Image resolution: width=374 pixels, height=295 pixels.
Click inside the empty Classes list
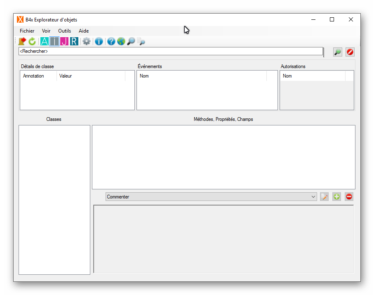point(54,200)
